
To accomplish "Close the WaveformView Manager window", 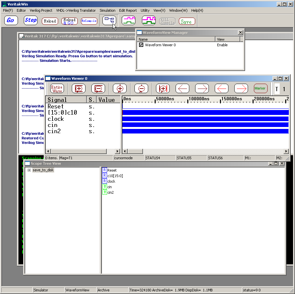I will [240, 33].
